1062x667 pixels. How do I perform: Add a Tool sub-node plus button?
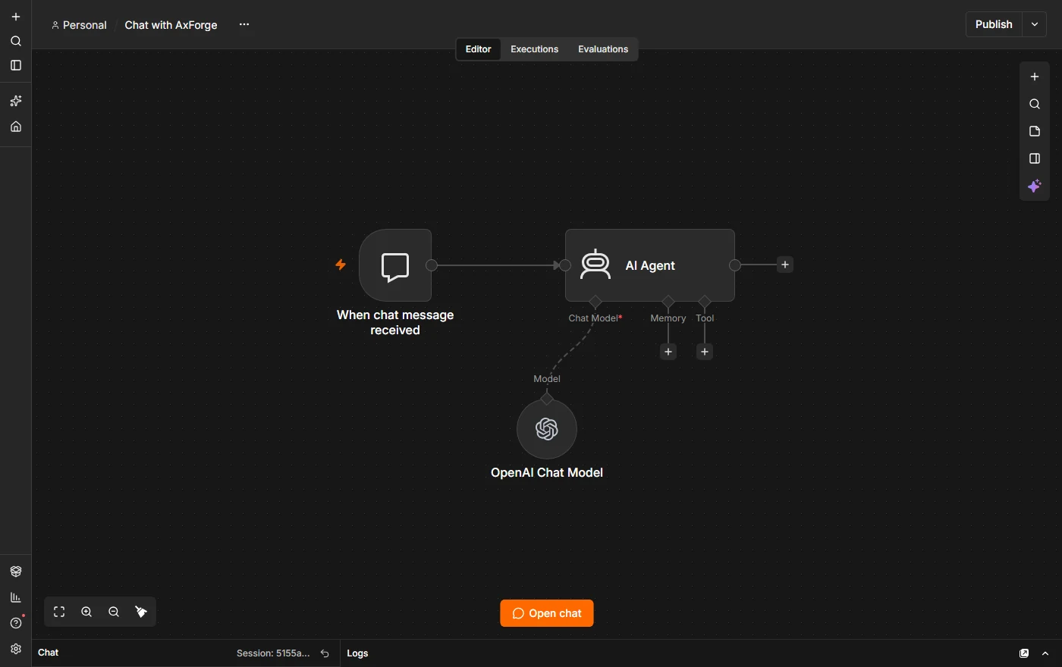705,352
